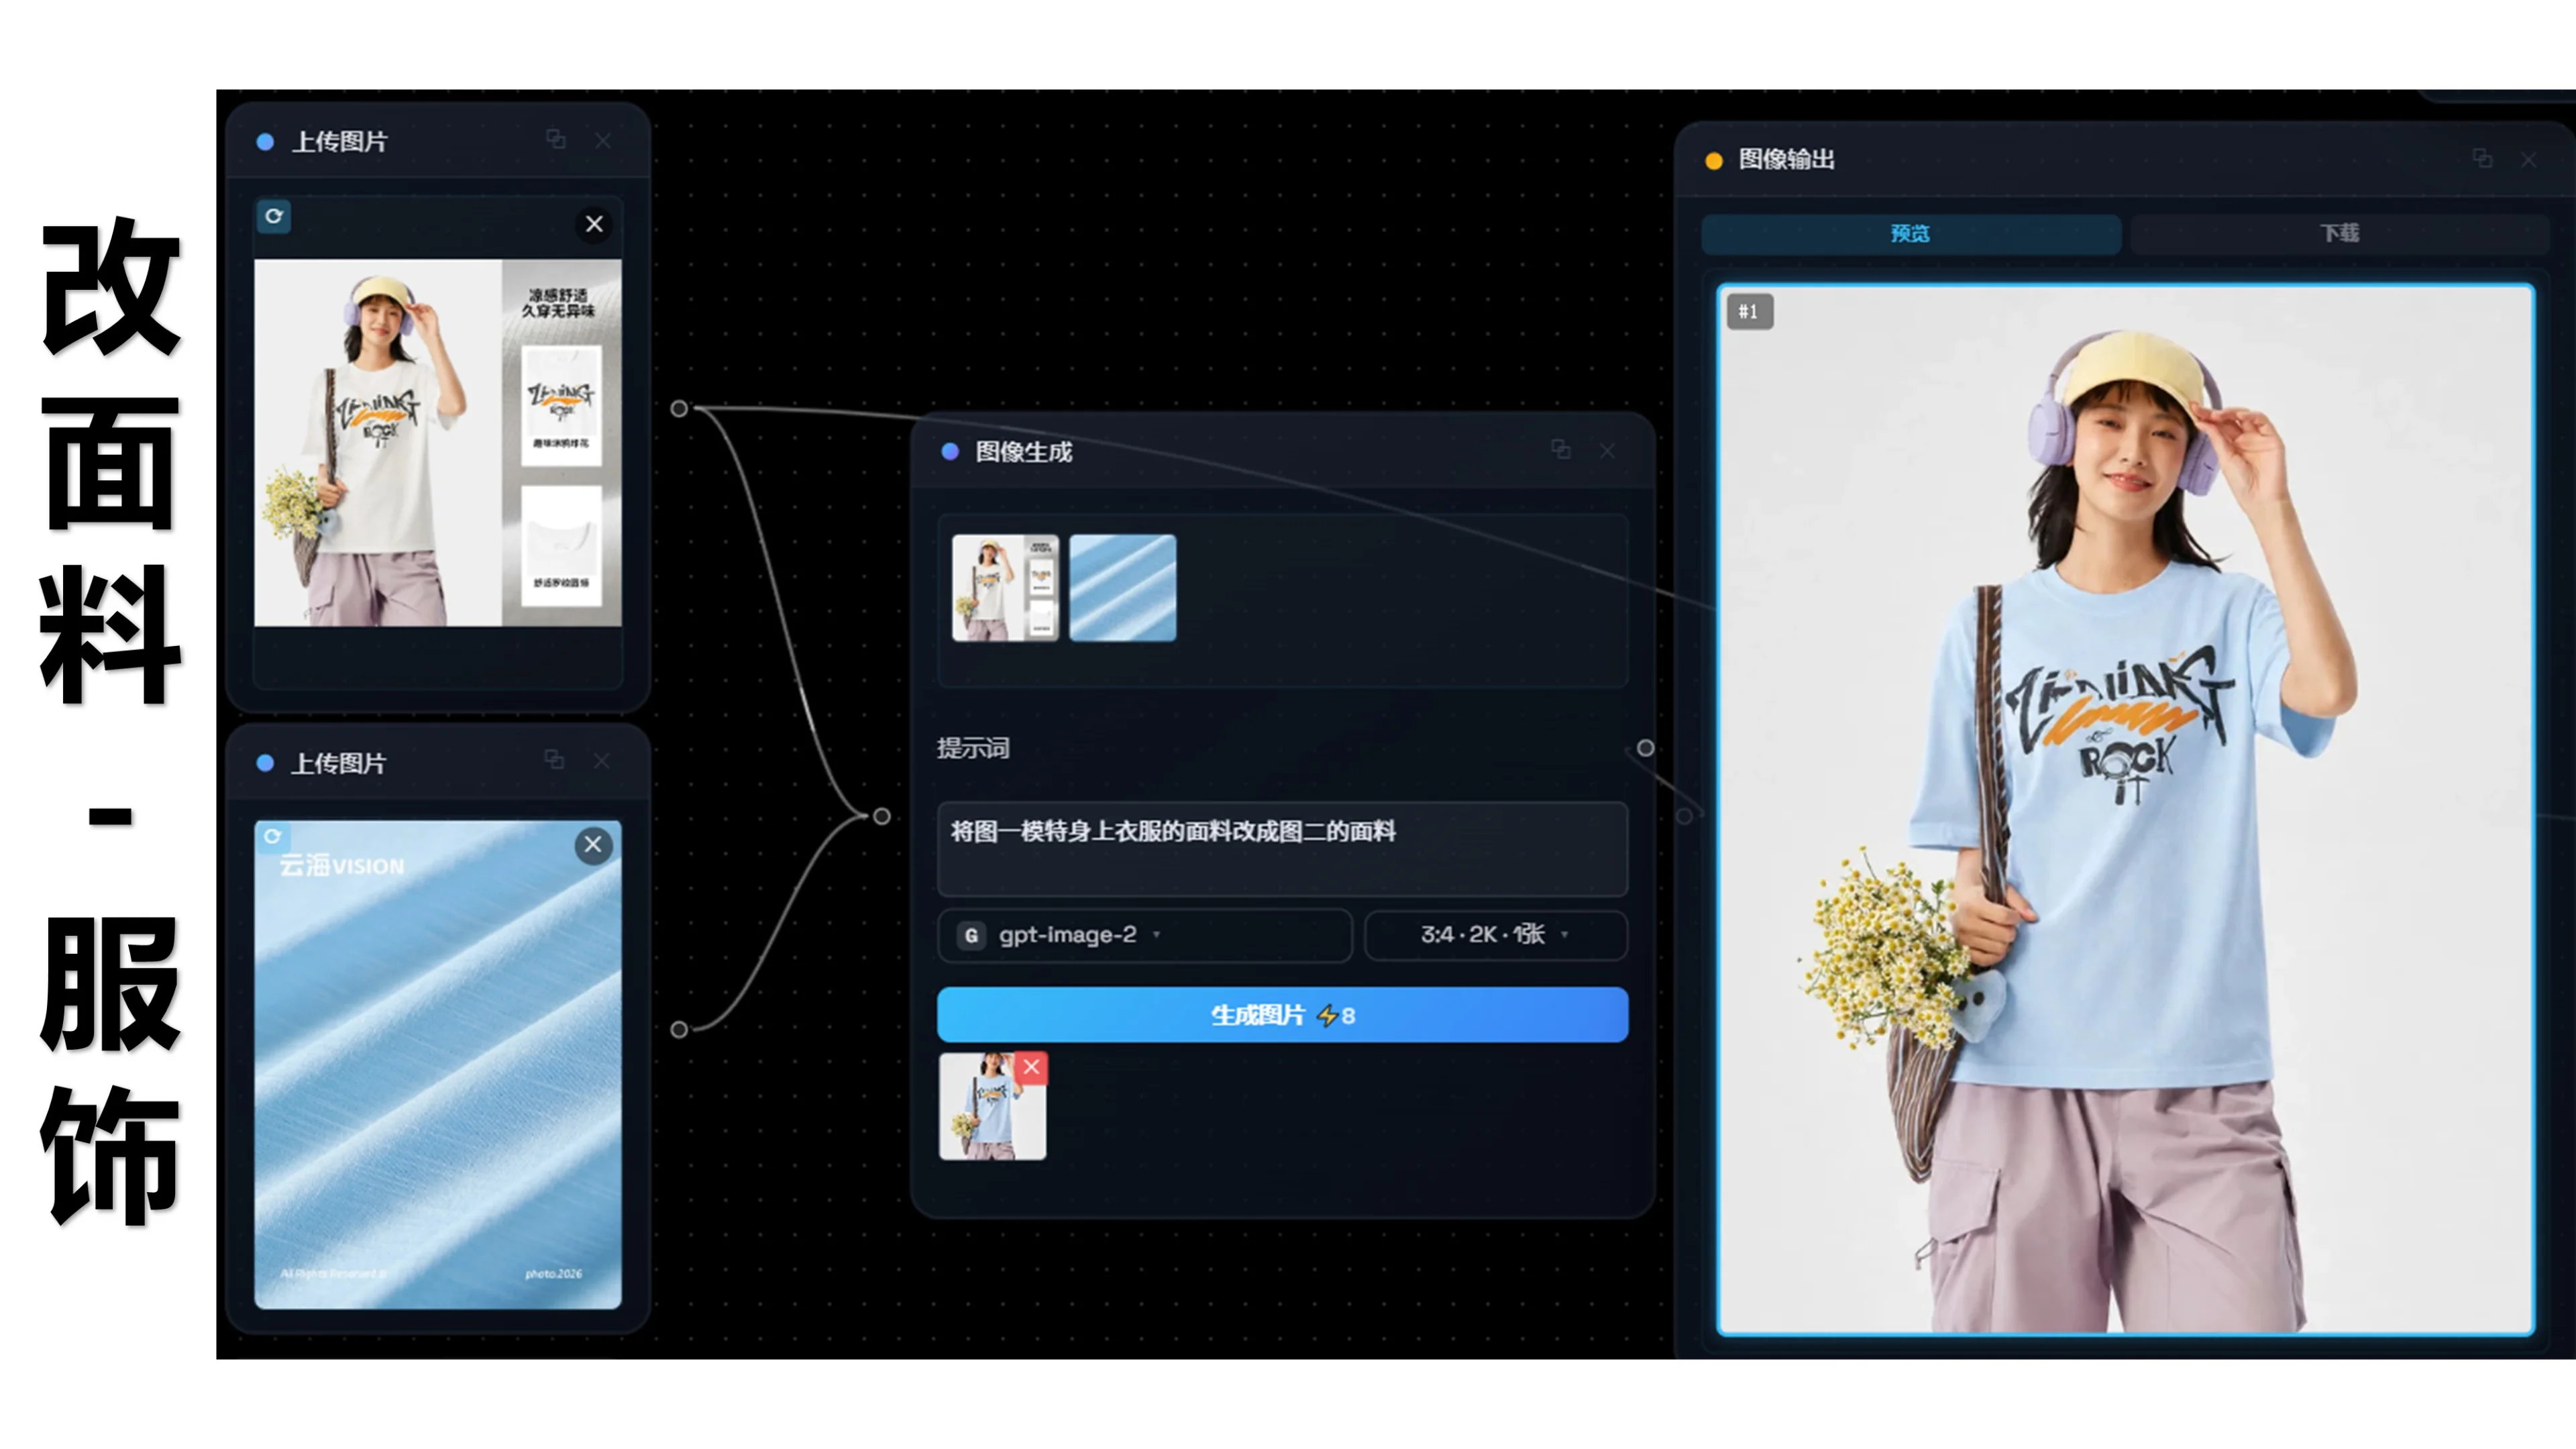The width and height of the screenshot is (2576, 1449).
Task: Click output port of 图像生成 node
Action: click(x=1645, y=748)
